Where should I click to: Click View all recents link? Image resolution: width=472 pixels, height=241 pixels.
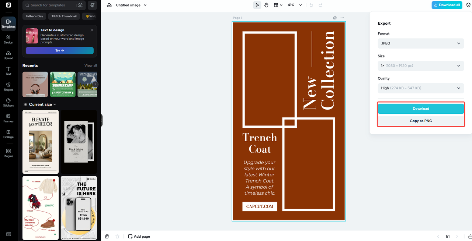[x=91, y=65]
